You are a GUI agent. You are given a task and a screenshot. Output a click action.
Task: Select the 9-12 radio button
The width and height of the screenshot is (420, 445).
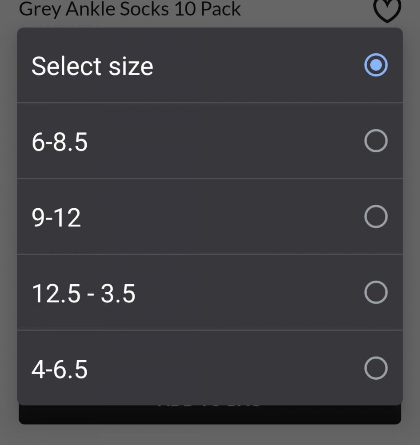tap(376, 217)
